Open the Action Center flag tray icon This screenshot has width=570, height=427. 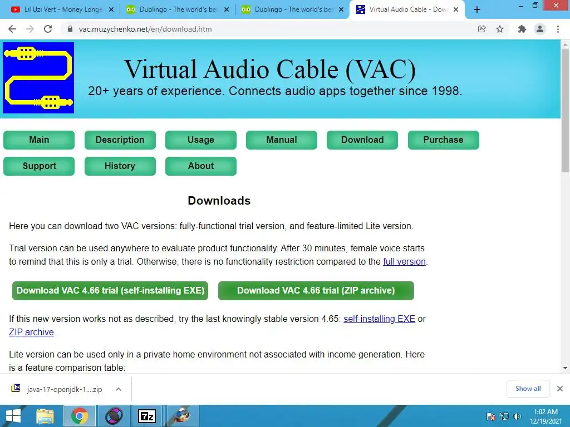(x=491, y=416)
